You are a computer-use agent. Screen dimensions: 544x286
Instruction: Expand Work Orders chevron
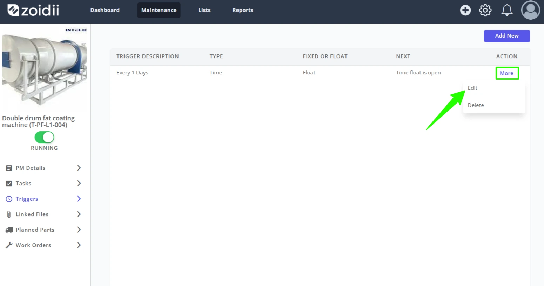coord(79,245)
